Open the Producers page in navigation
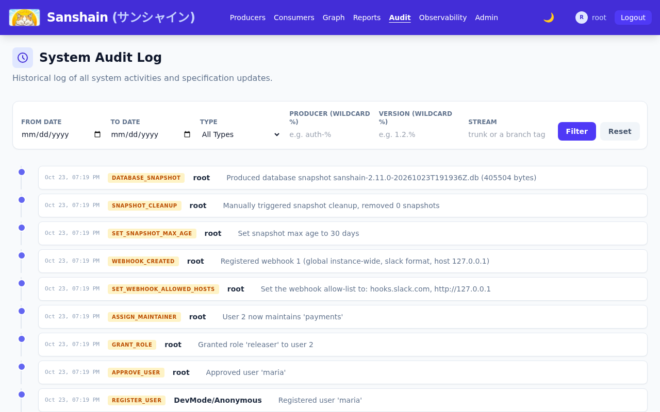This screenshot has height=412, width=660. coord(247,18)
